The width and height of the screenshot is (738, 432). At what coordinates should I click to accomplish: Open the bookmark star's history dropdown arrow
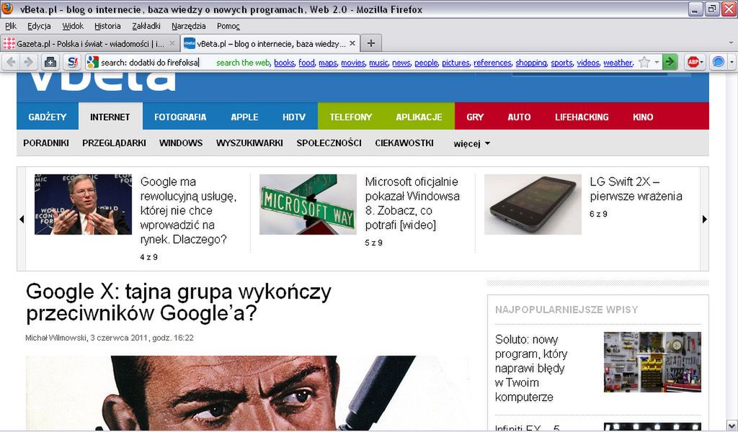[x=657, y=62]
